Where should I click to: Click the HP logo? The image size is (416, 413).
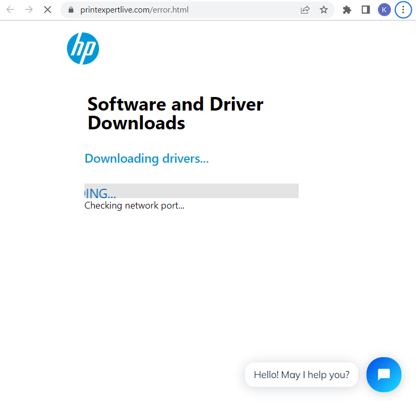tap(83, 48)
